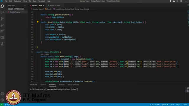Open the Go menu
Image resolution: width=189 pixels, height=106 pixels.
[x=30, y=1]
